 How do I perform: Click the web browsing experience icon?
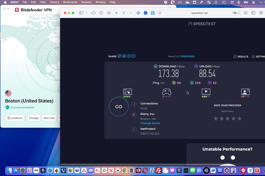click(x=127, y=92)
